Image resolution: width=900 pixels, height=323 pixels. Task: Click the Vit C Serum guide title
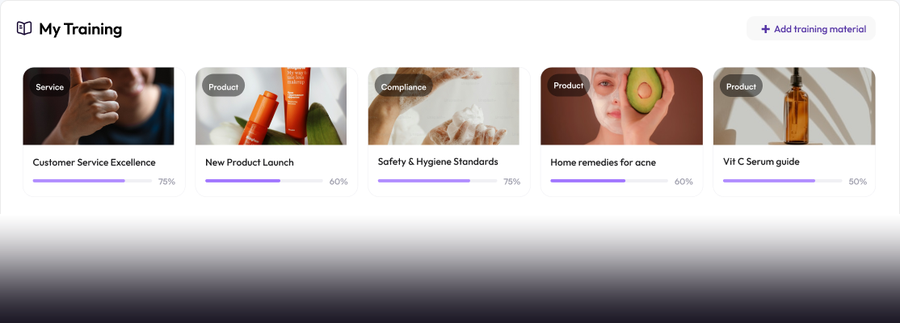pos(761,161)
